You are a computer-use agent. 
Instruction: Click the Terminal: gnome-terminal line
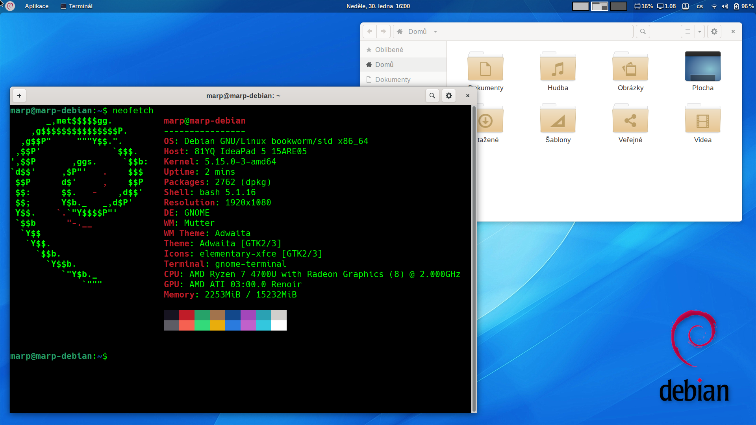225,264
